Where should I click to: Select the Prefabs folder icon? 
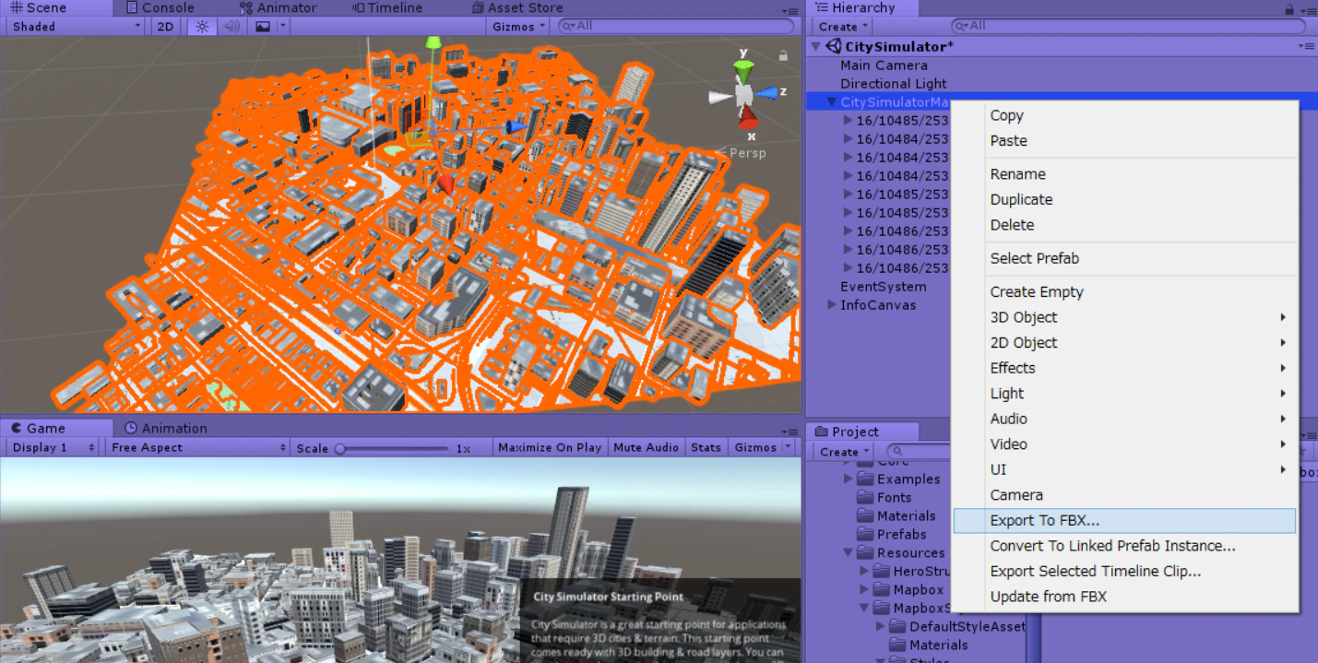[x=864, y=535]
